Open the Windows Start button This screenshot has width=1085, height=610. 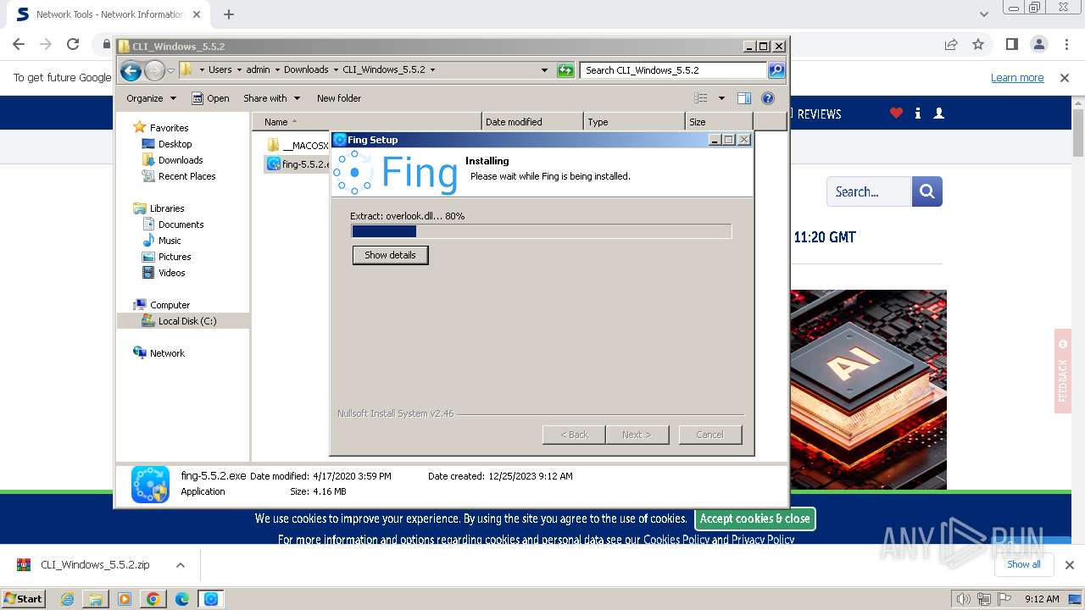[23, 599]
